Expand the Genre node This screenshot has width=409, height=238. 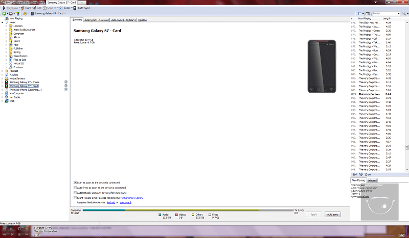point(7,41)
